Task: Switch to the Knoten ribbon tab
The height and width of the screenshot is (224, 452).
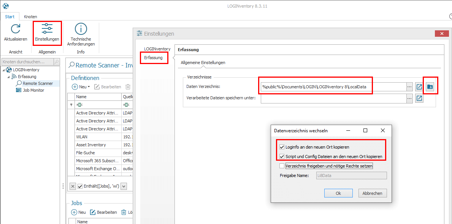Action: click(30, 17)
